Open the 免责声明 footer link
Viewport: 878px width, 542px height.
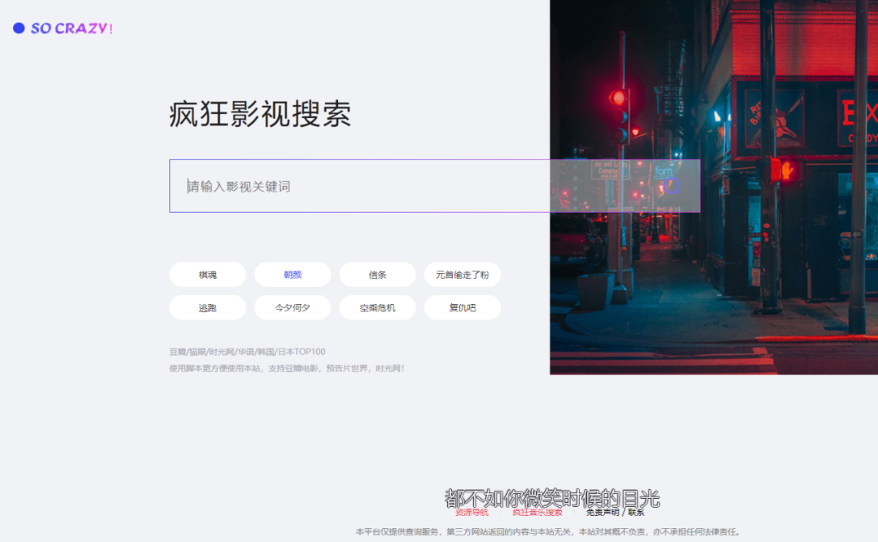(602, 513)
